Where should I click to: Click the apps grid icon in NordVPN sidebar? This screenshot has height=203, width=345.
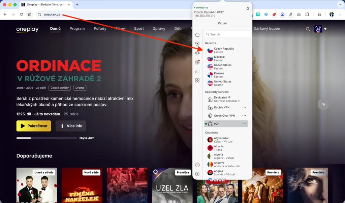pyautogui.click(x=197, y=80)
